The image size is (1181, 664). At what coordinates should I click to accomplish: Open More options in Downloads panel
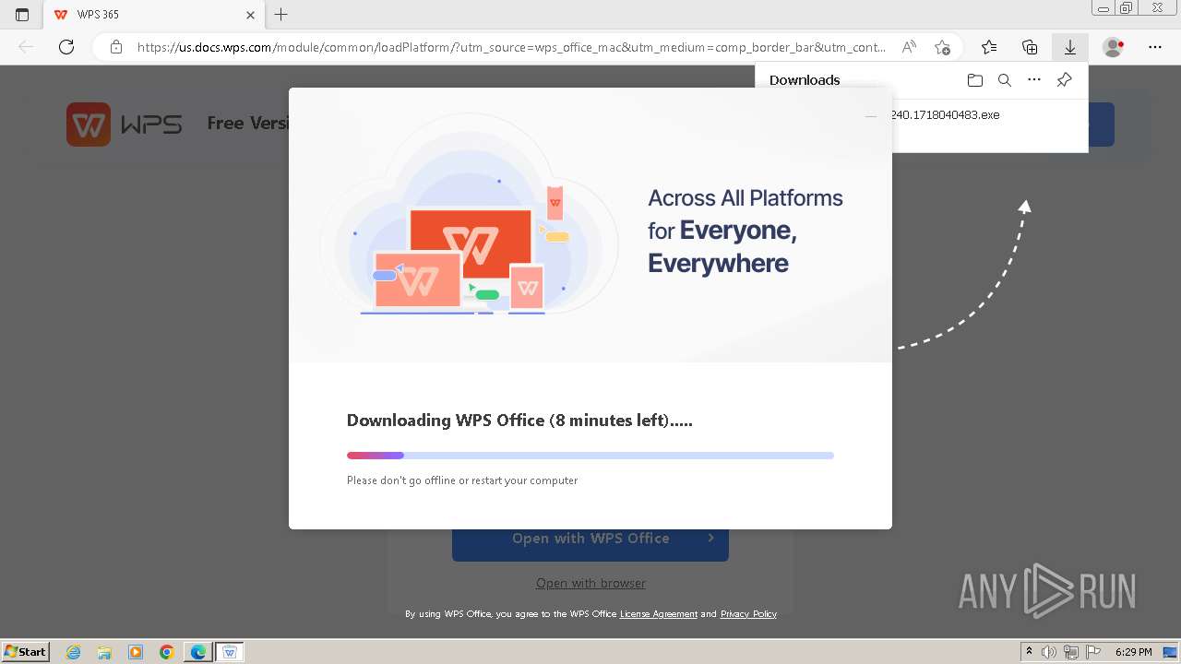[x=1034, y=80]
